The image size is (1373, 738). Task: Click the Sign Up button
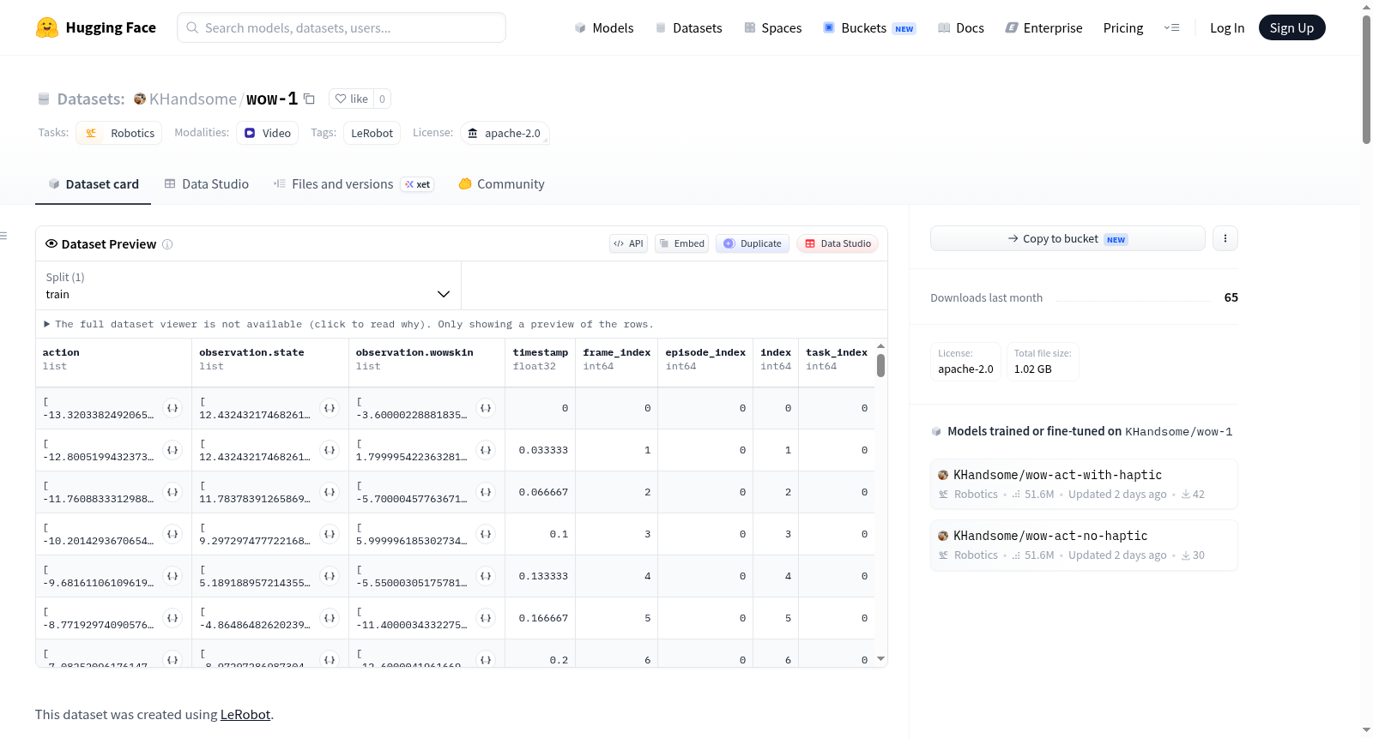tap(1291, 27)
